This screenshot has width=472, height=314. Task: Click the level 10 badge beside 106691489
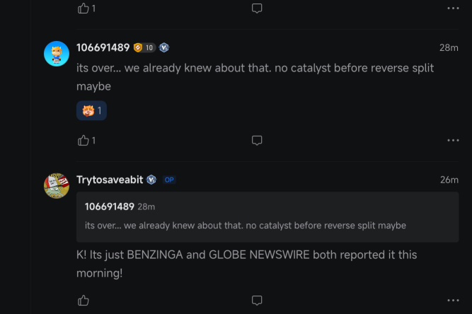click(x=144, y=47)
